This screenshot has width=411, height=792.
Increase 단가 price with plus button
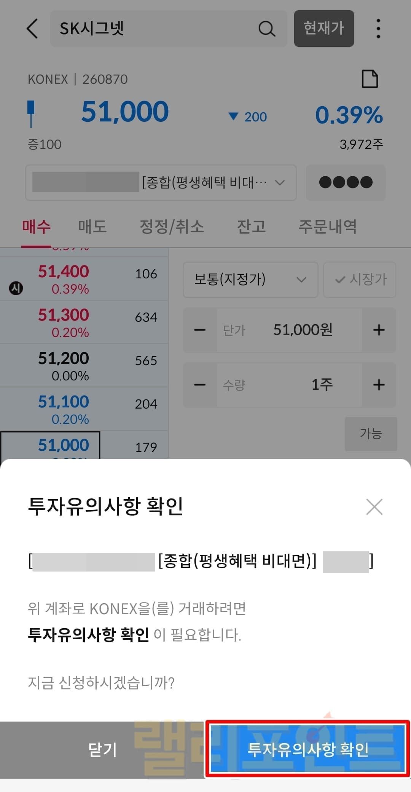tap(379, 330)
